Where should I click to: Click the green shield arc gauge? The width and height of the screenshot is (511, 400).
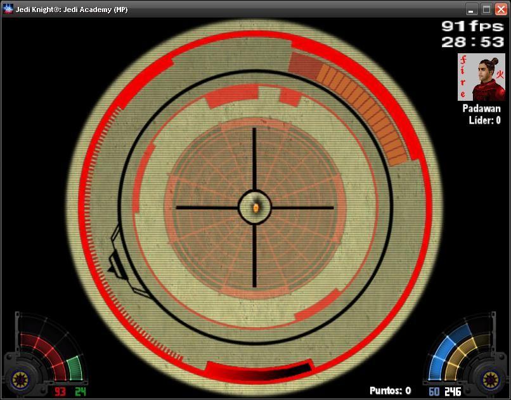75,366
